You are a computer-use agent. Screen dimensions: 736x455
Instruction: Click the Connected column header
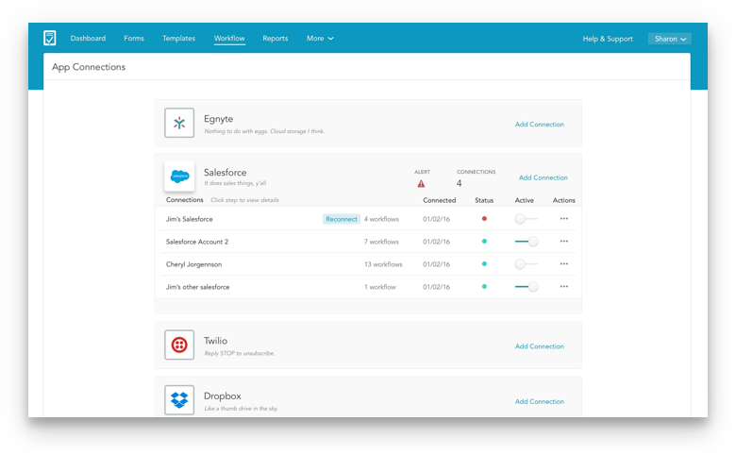tap(440, 200)
